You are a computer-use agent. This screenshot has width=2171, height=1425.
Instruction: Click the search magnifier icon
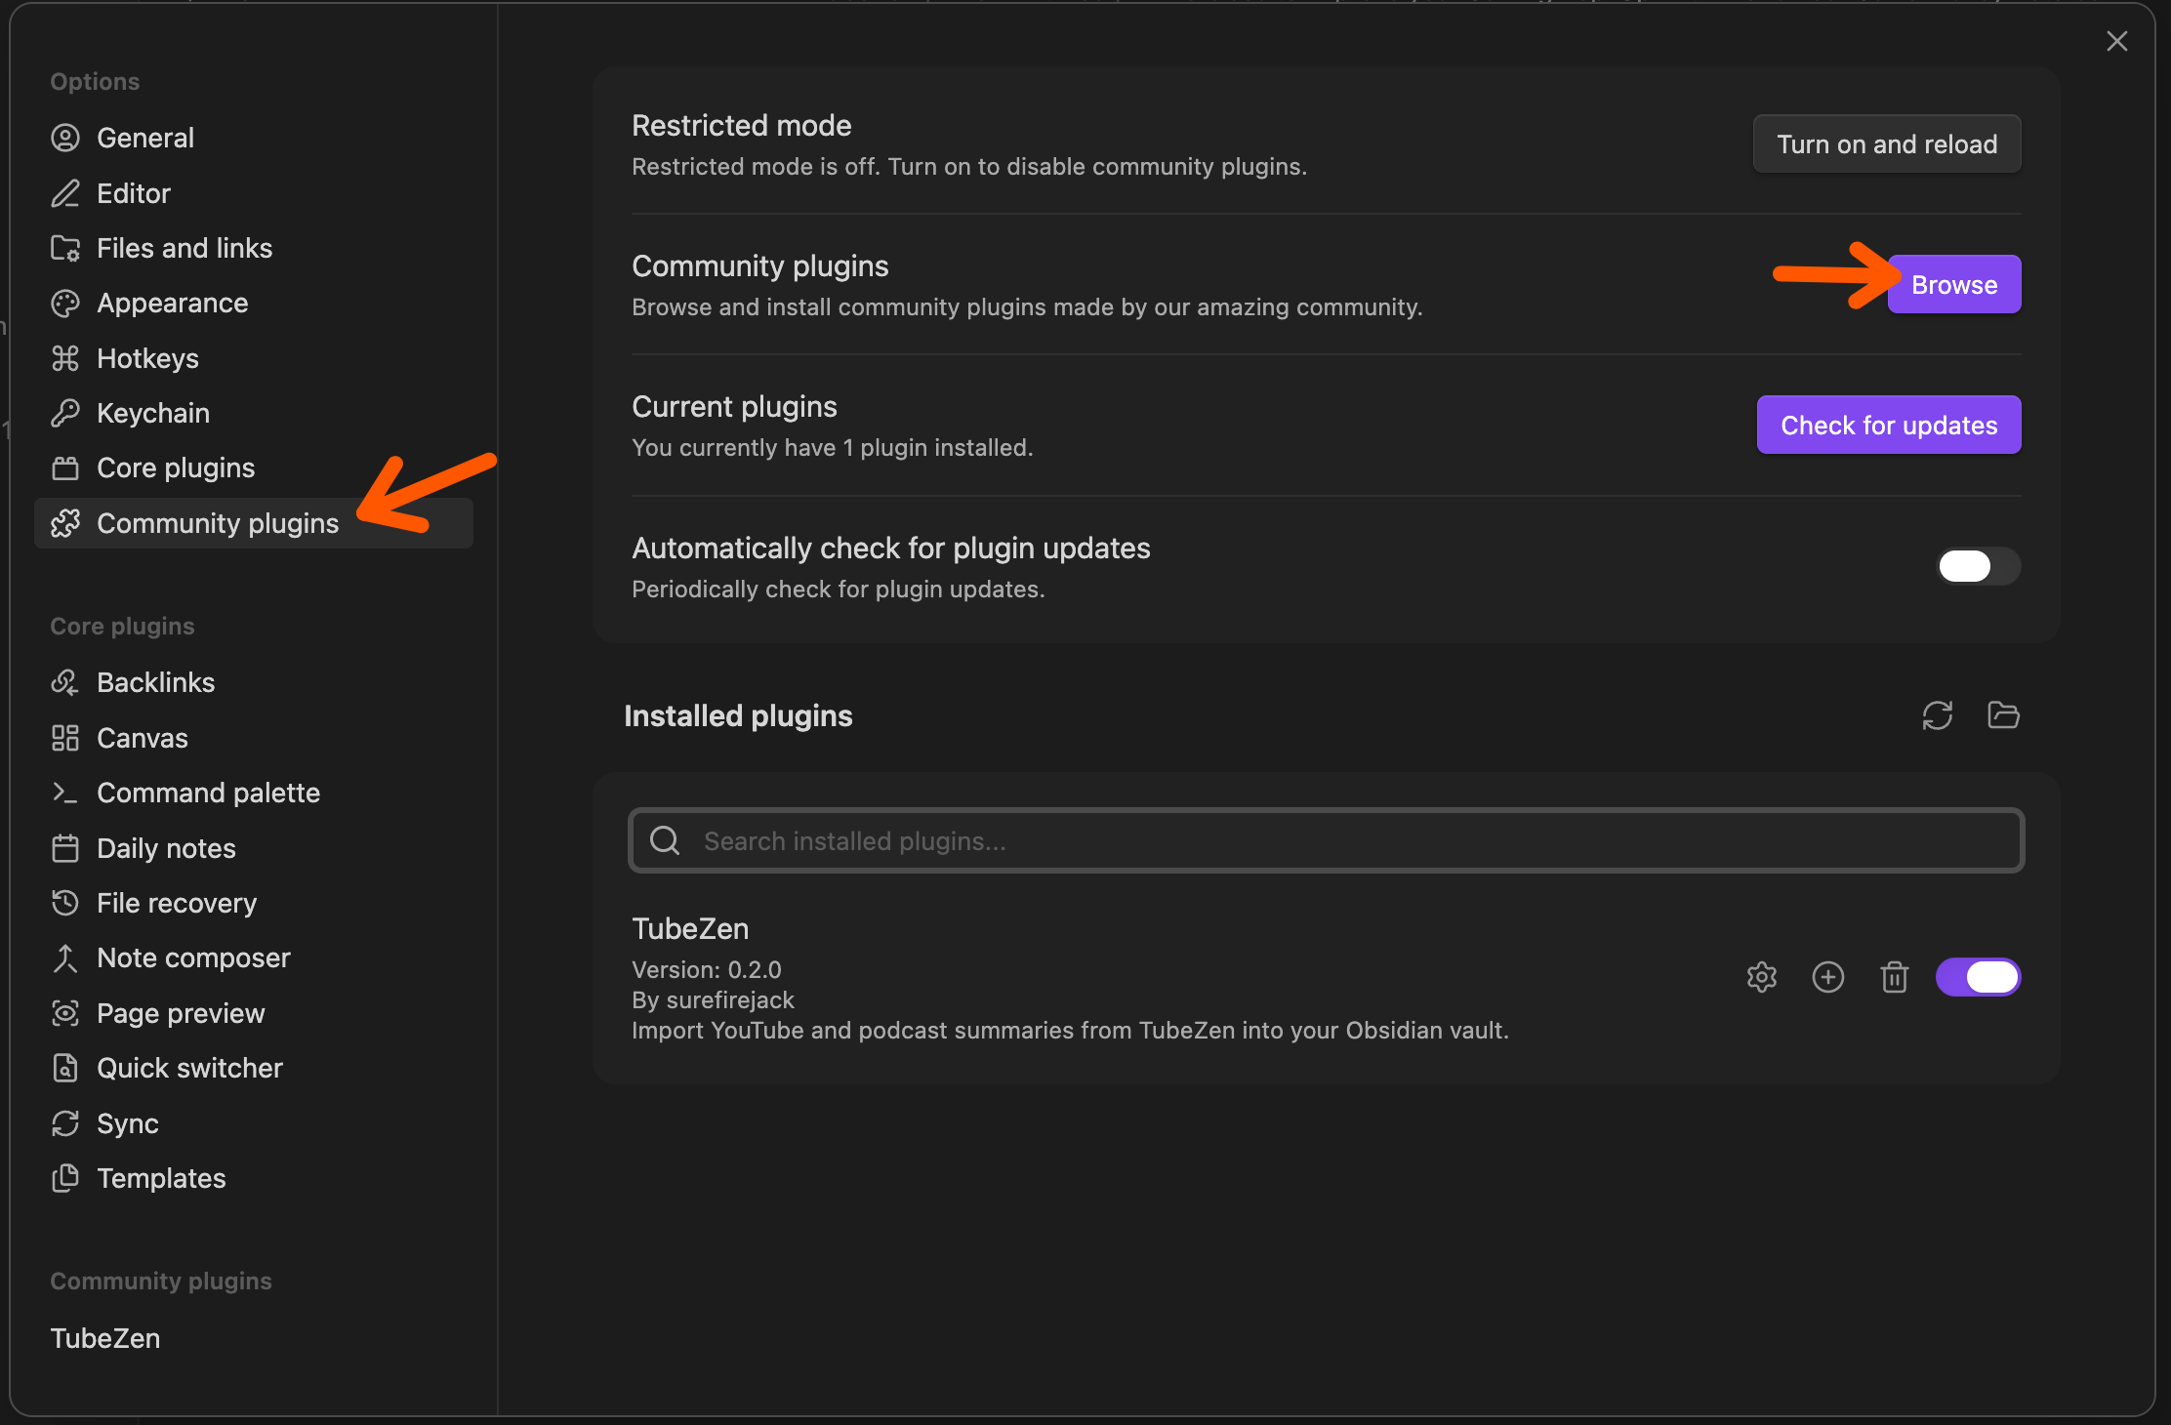(665, 840)
